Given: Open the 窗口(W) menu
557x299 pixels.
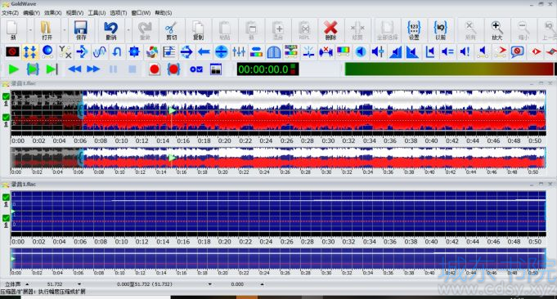Looking at the screenshot, I should [141, 13].
